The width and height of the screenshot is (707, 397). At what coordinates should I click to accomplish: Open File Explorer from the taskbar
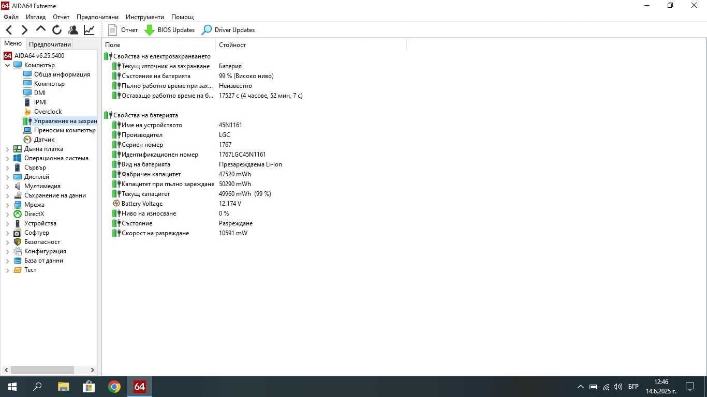(x=63, y=387)
